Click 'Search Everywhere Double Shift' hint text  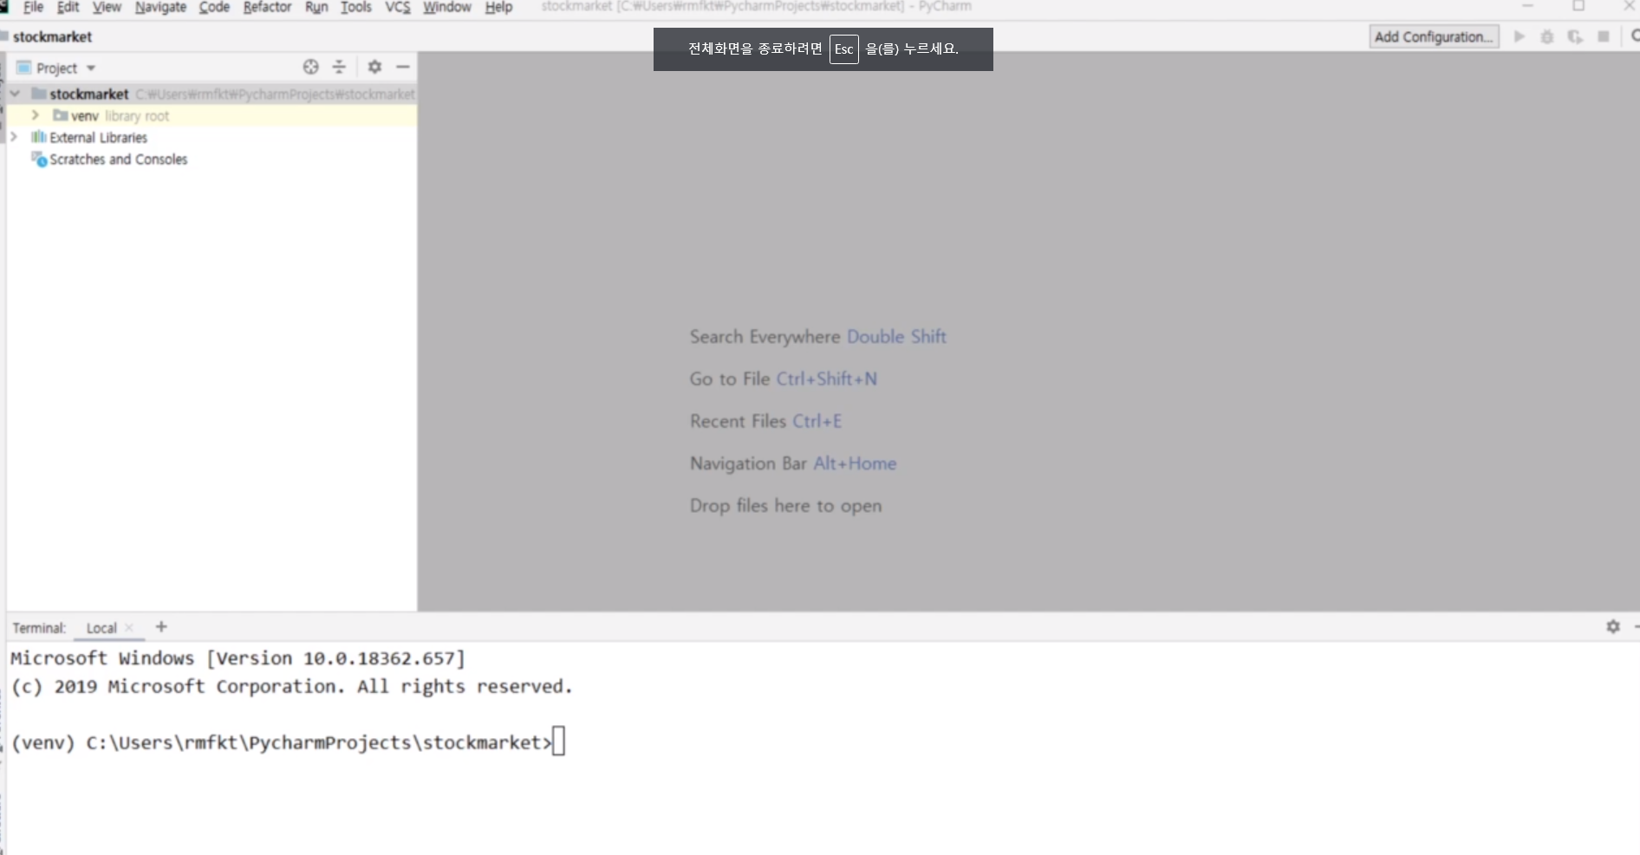coord(817,336)
